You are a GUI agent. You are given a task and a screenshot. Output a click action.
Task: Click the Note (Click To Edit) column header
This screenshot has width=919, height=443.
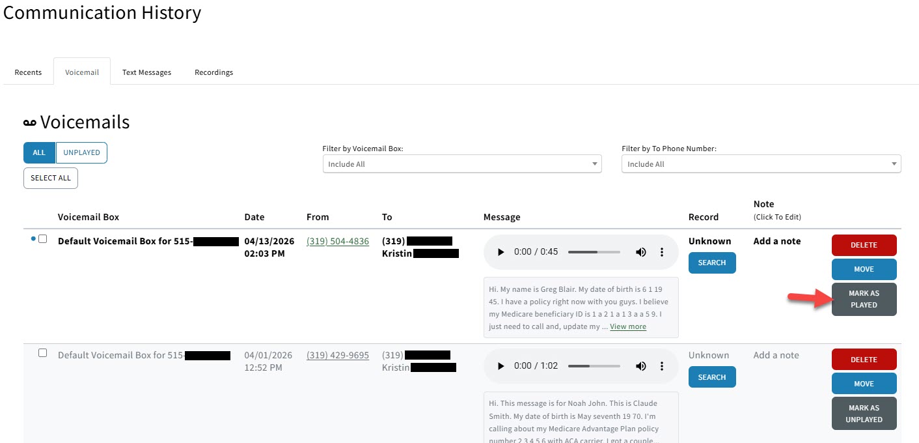pyautogui.click(x=777, y=210)
